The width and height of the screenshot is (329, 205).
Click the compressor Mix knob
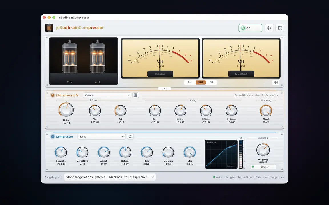click(190, 152)
